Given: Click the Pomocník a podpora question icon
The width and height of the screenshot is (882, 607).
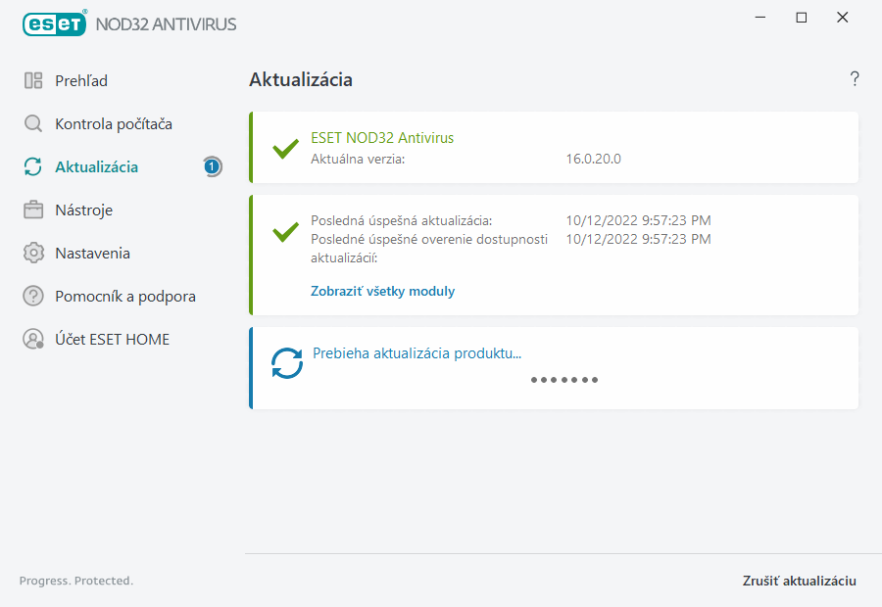Looking at the screenshot, I should [33, 297].
